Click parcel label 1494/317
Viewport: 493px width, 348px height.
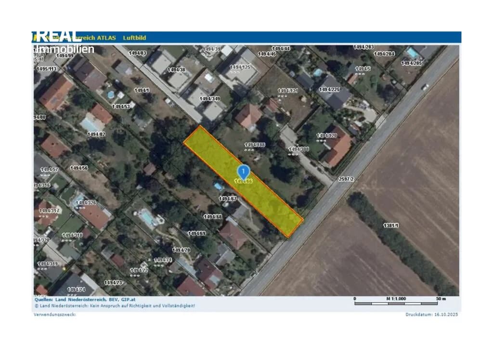point(49,211)
